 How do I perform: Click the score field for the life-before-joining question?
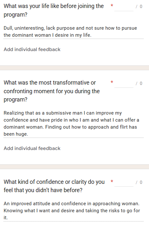(124, 7)
